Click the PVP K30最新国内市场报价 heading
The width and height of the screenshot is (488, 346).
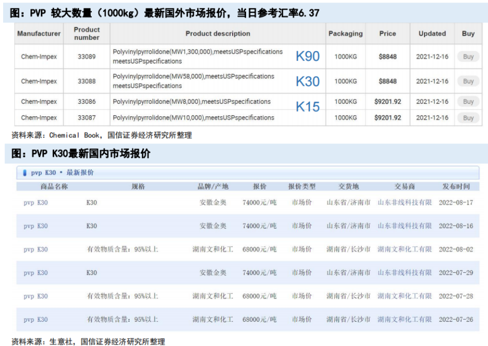pos(80,153)
